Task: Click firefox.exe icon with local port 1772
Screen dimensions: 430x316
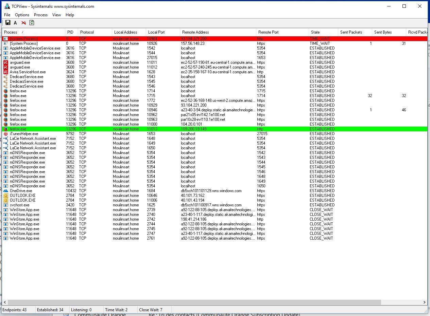Action: coord(6,100)
